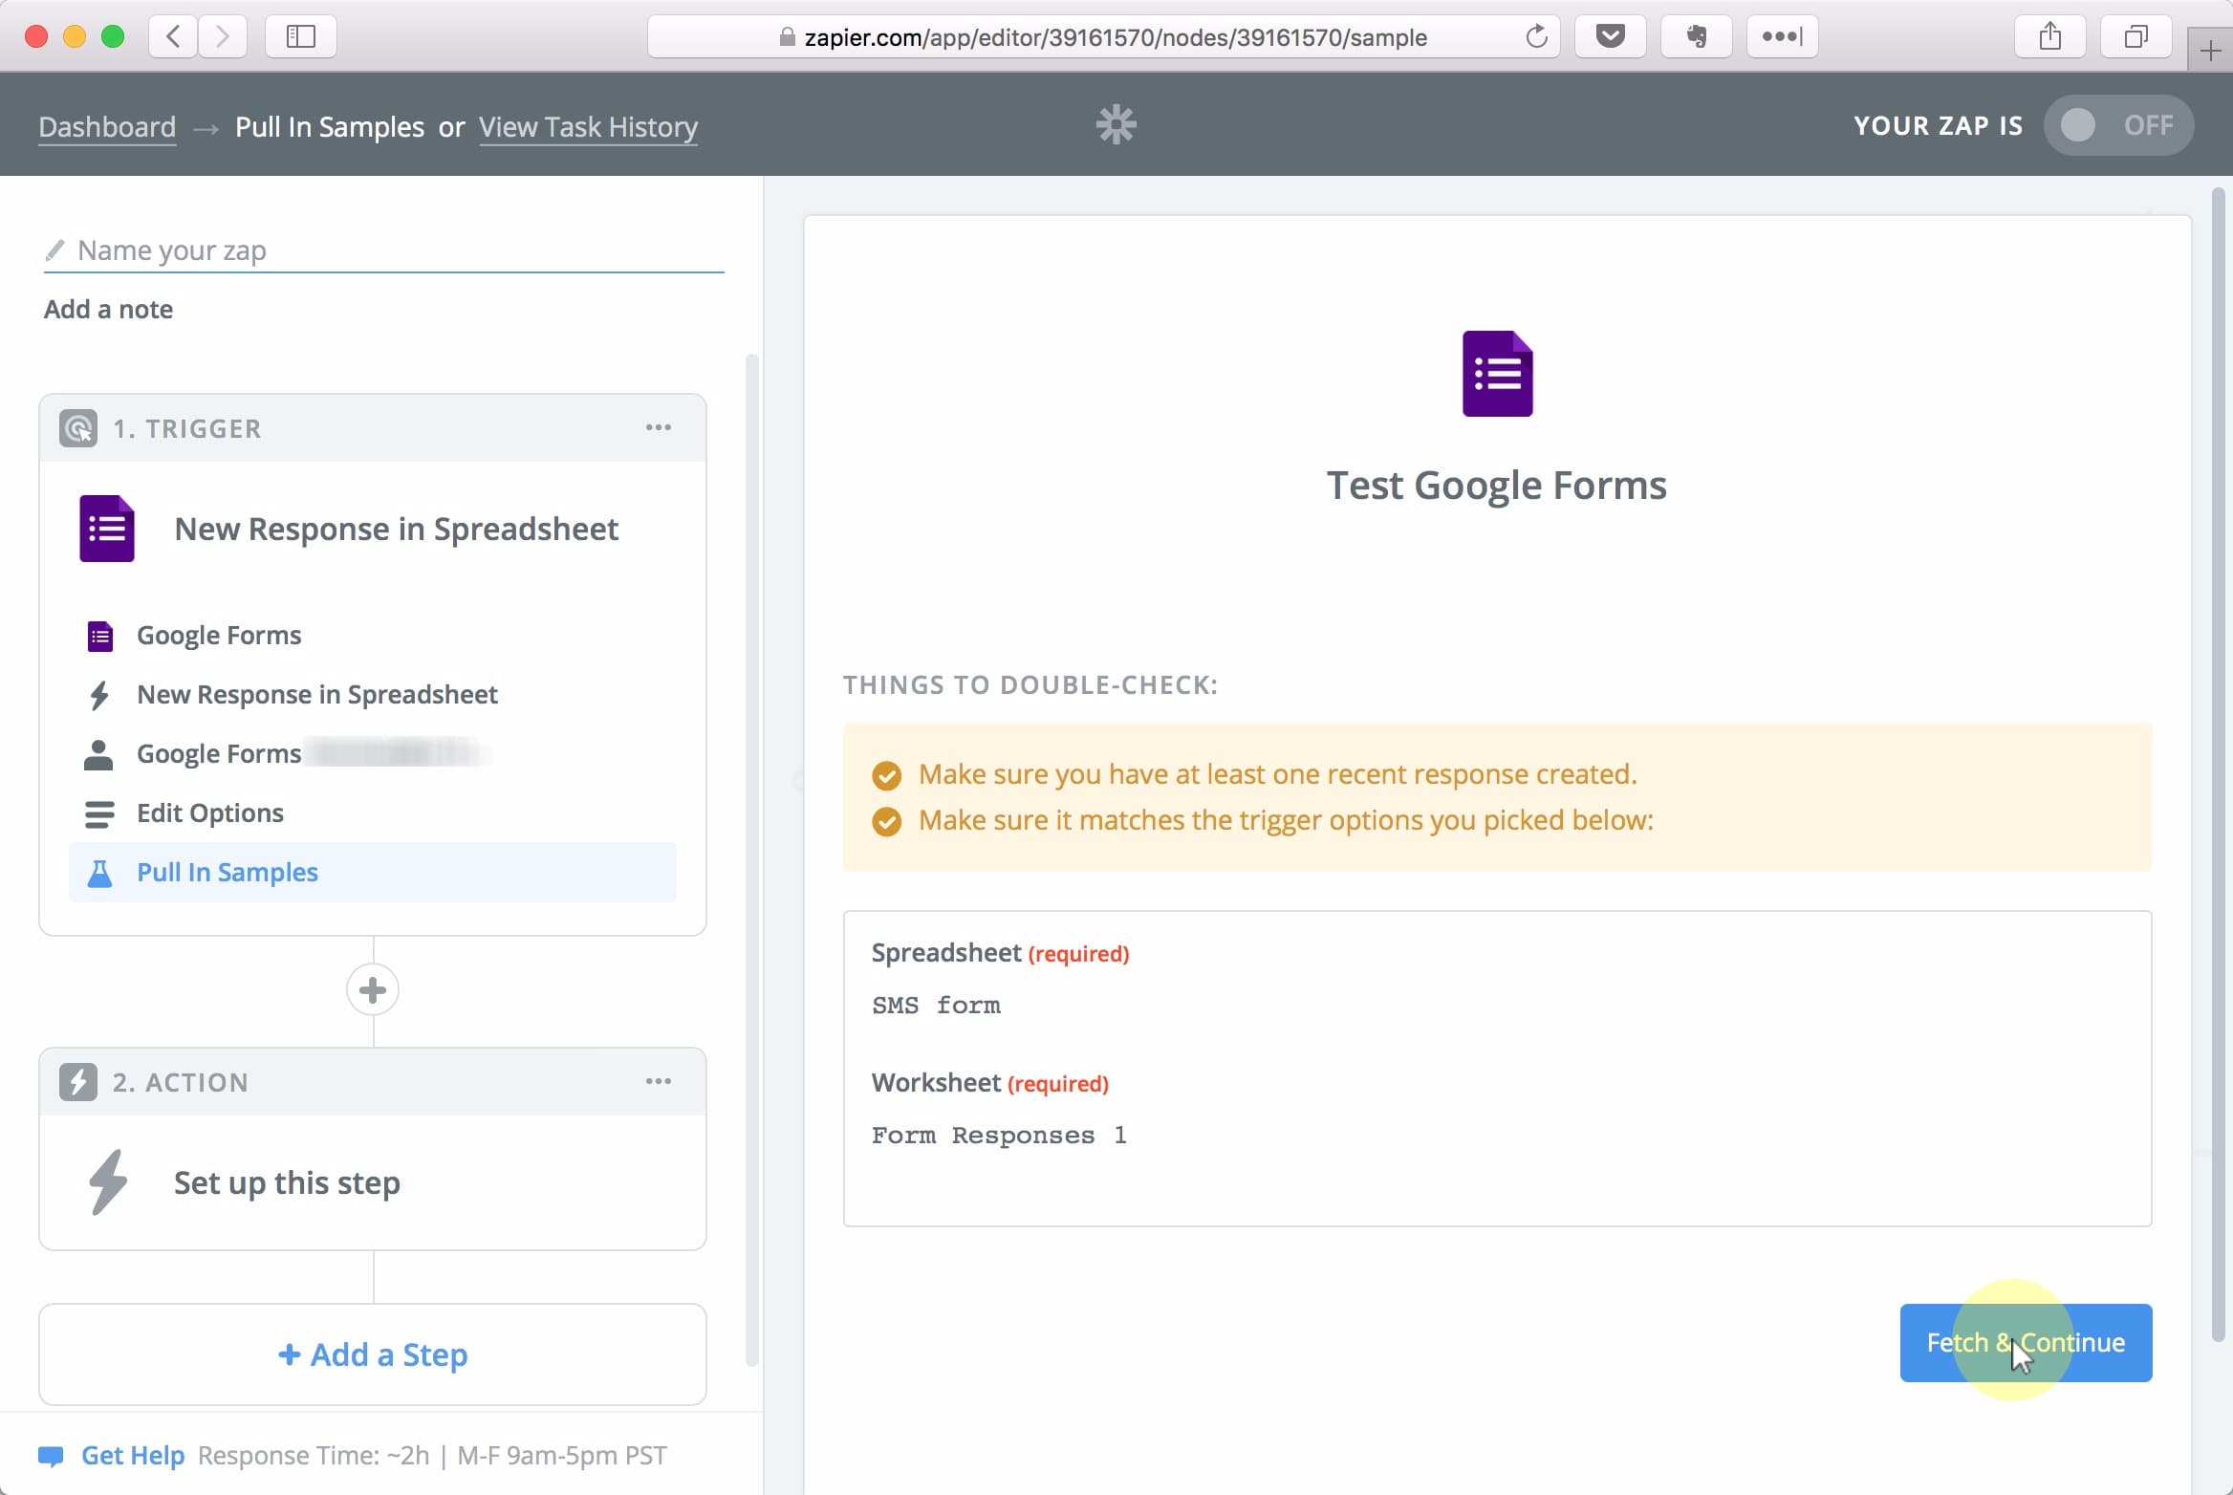Open the trigger step options menu
This screenshot has width=2233, height=1495.
coord(658,427)
